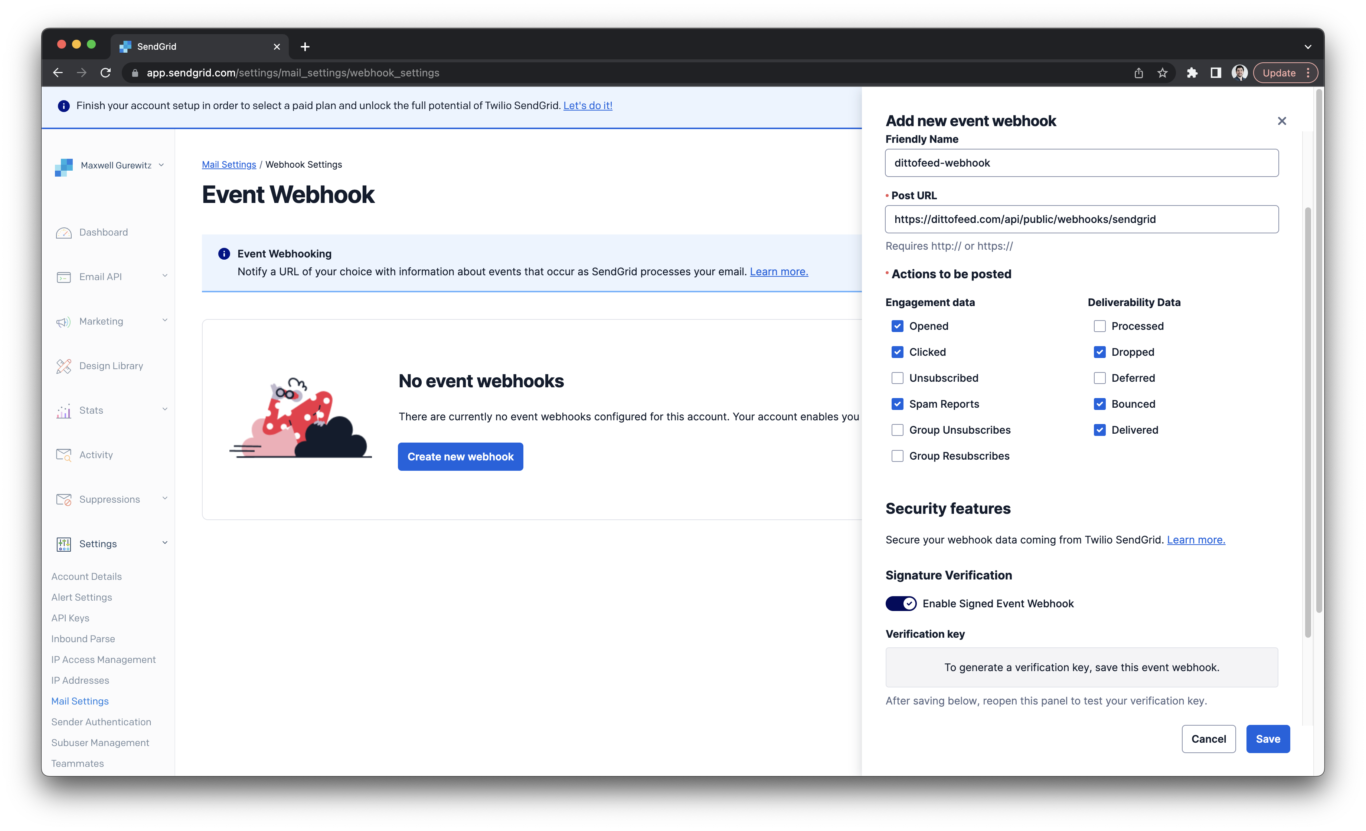Open Subuser Management
The width and height of the screenshot is (1366, 831).
(x=100, y=743)
